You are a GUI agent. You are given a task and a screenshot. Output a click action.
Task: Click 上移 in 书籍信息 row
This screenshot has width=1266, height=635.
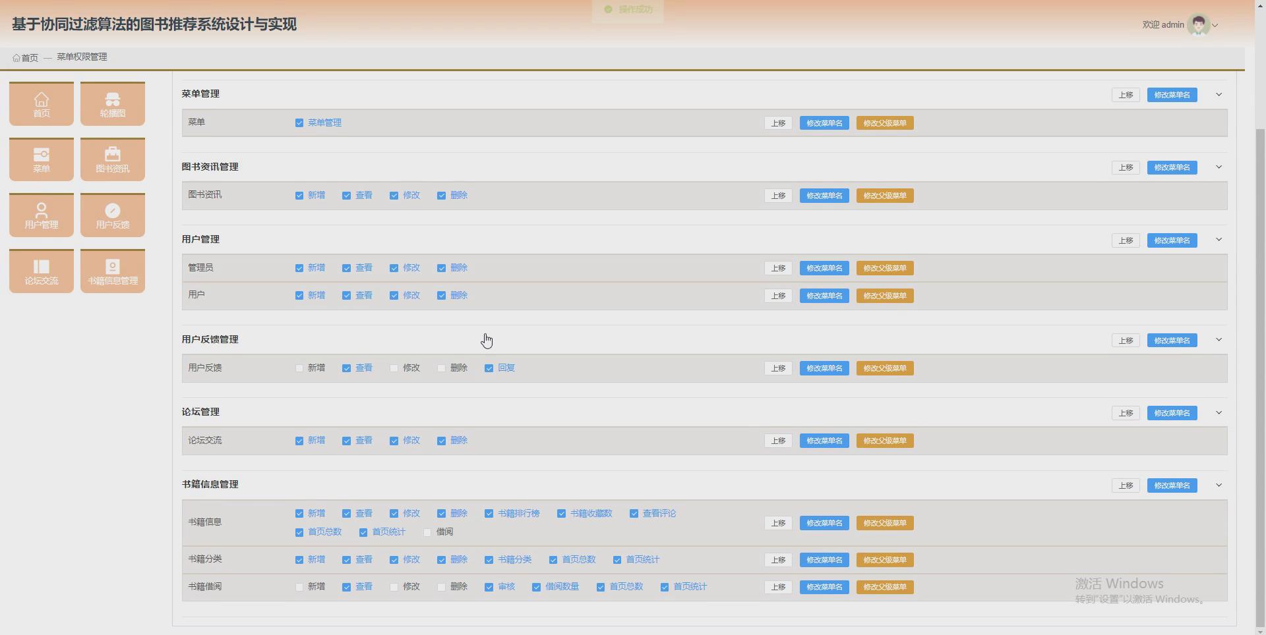pyautogui.click(x=778, y=523)
